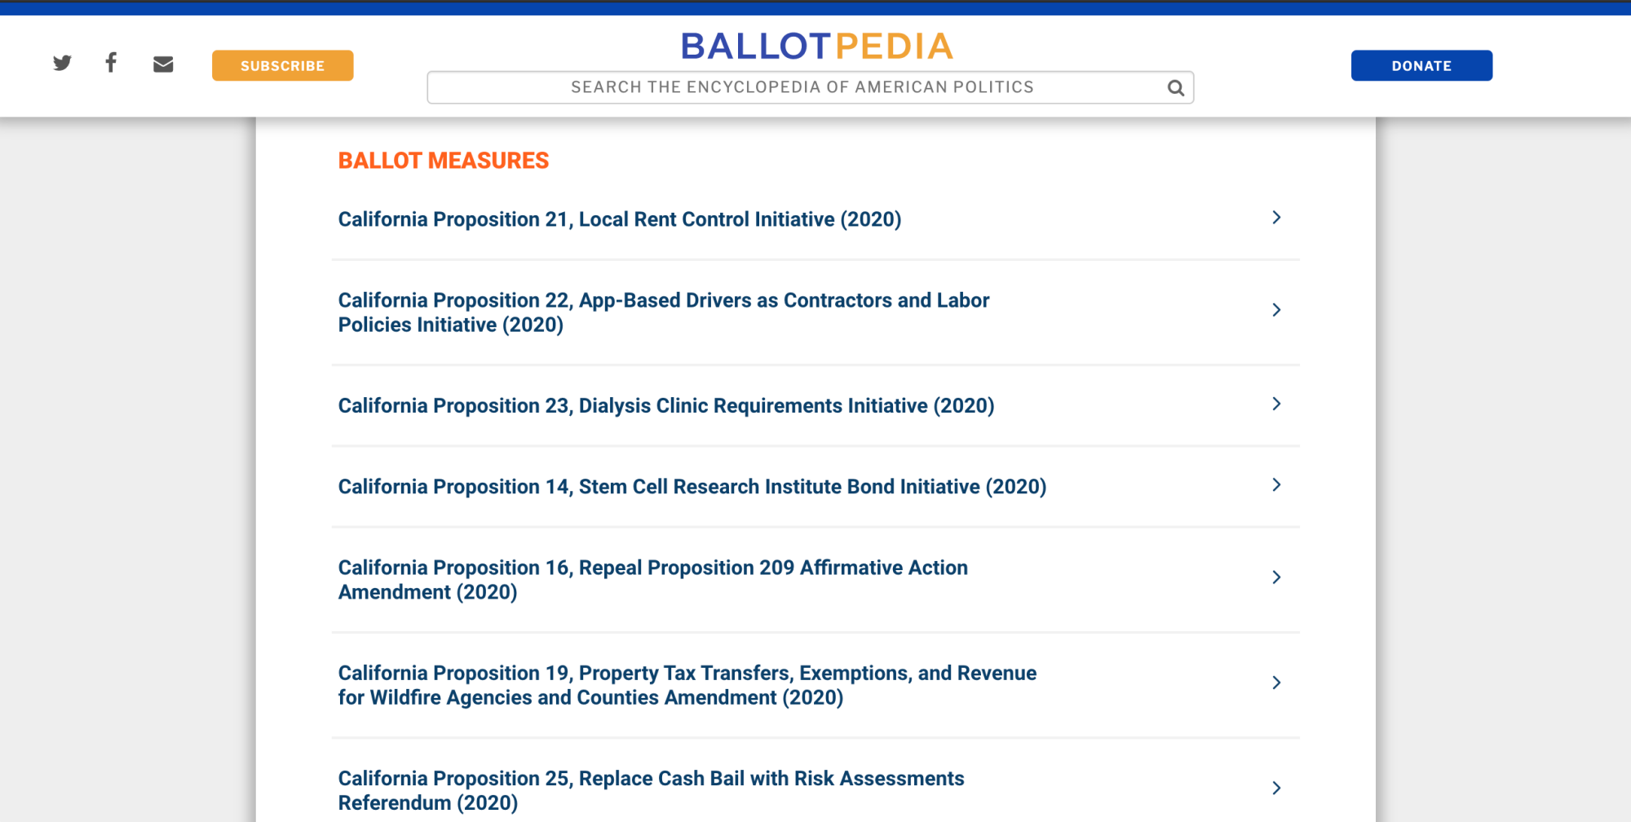Open Proposition 23 Dialysis Clinic link
1631x822 pixels.
pos(665,405)
